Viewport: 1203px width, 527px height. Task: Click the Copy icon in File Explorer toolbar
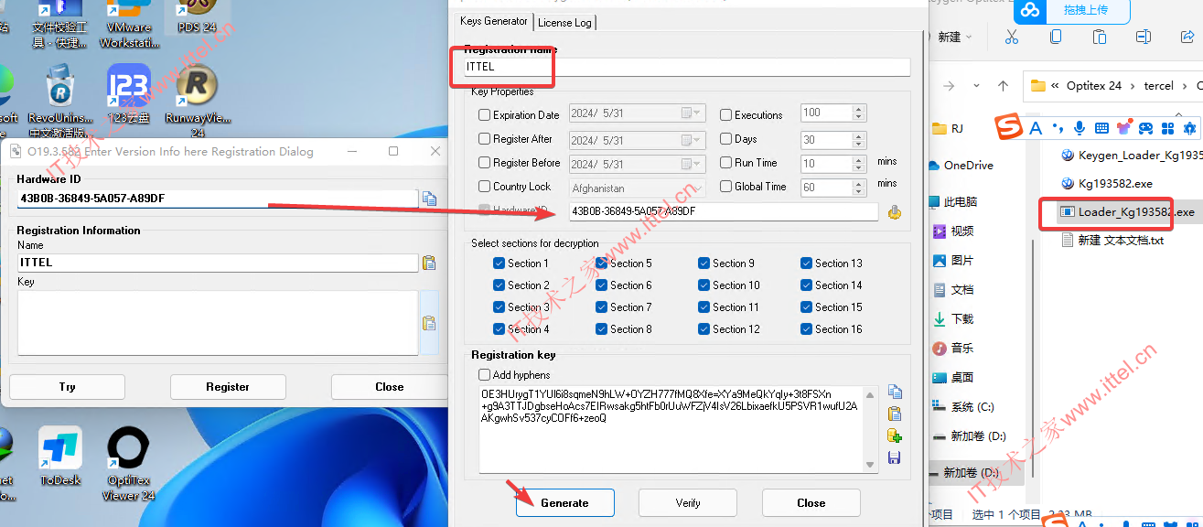(x=1056, y=37)
